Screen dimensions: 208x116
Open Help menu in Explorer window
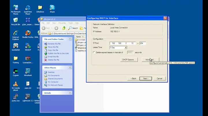(77, 23)
